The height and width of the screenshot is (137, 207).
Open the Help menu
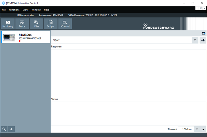coord(46,10)
